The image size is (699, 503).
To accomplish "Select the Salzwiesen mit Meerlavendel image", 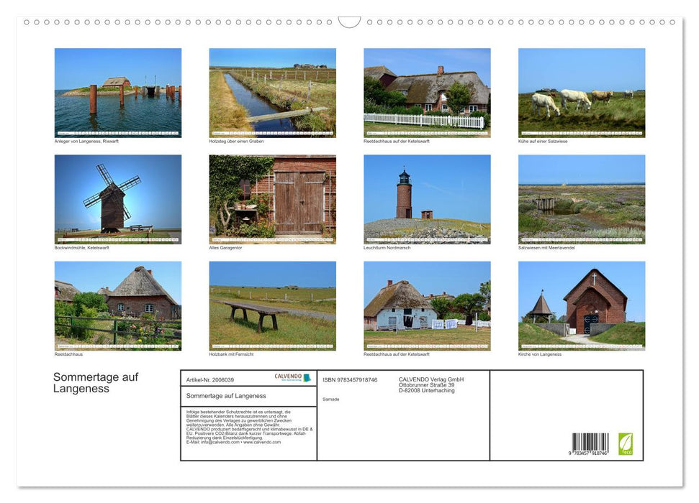I will (x=582, y=199).
